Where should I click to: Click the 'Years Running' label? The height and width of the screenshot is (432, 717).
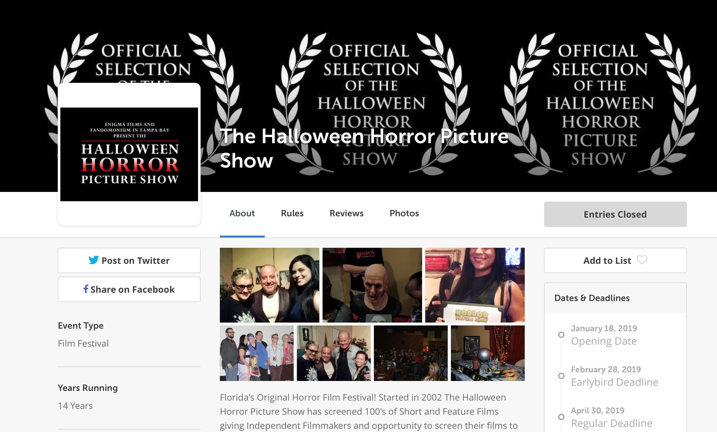tap(88, 388)
